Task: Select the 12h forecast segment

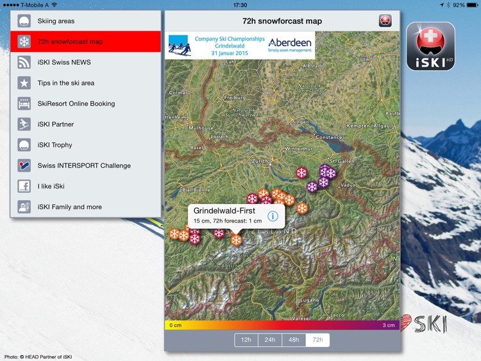Action: [x=246, y=340]
